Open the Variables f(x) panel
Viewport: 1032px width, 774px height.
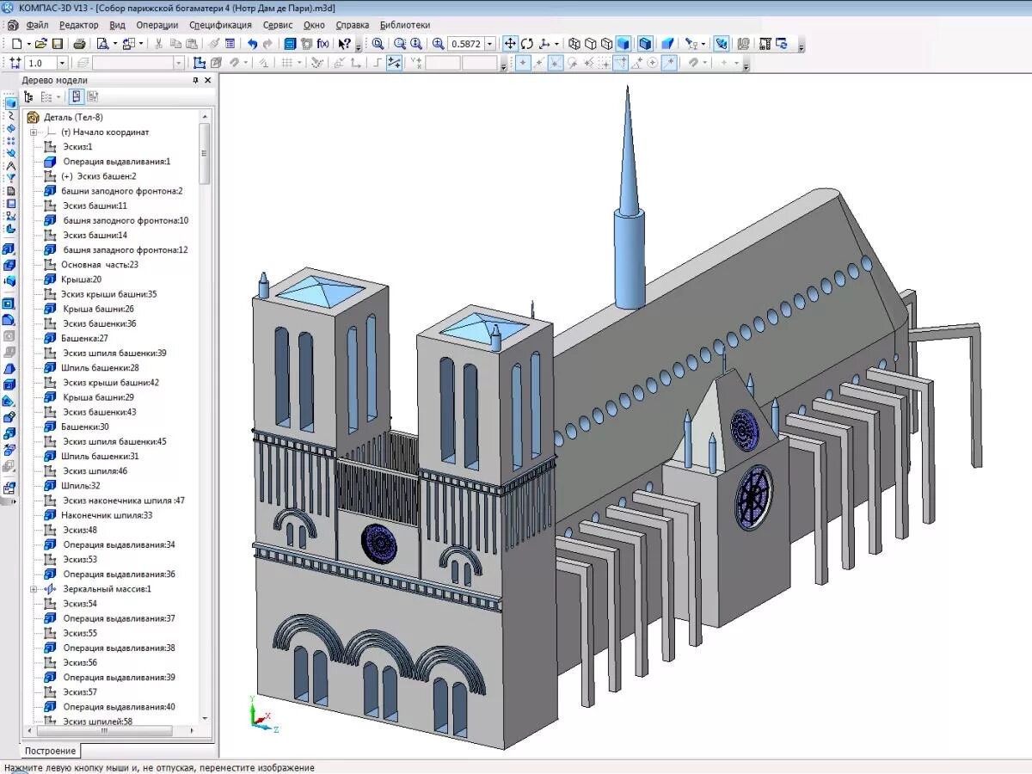pos(323,44)
